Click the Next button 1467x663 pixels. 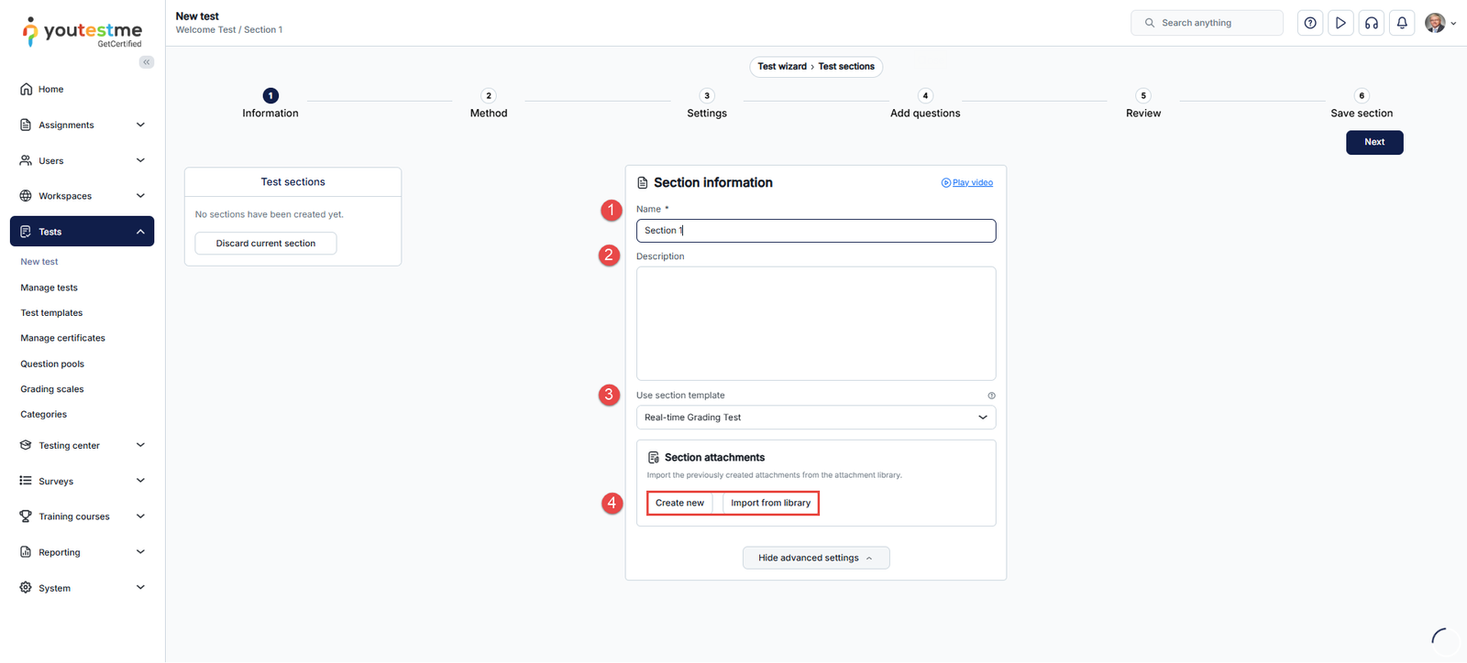coord(1373,142)
